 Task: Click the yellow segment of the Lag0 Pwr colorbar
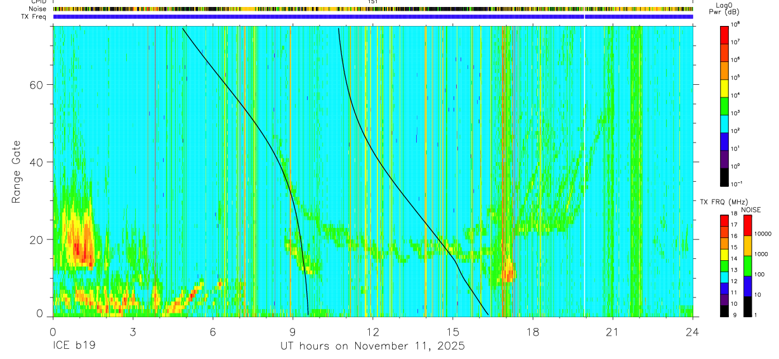pyautogui.click(x=724, y=87)
